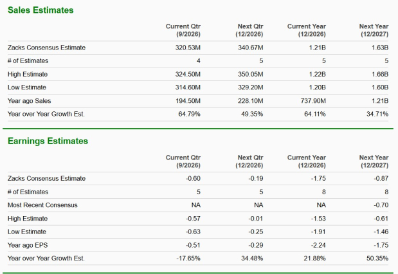
Task: Click the 324.50M high estimate value
Action: pos(188,74)
